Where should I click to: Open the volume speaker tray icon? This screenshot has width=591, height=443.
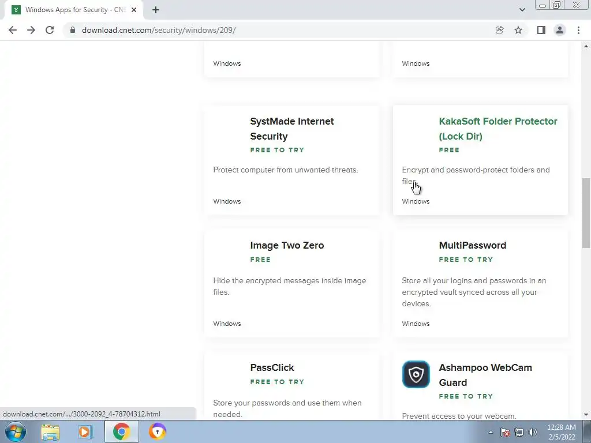pyautogui.click(x=533, y=432)
